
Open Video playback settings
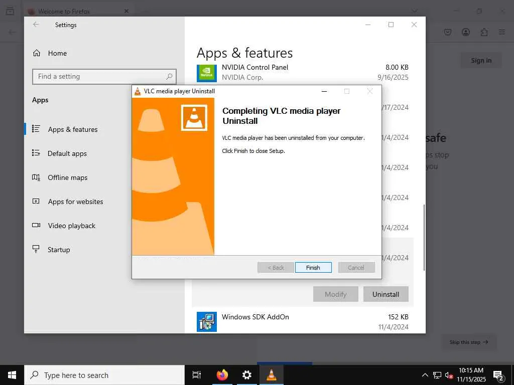click(x=71, y=226)
